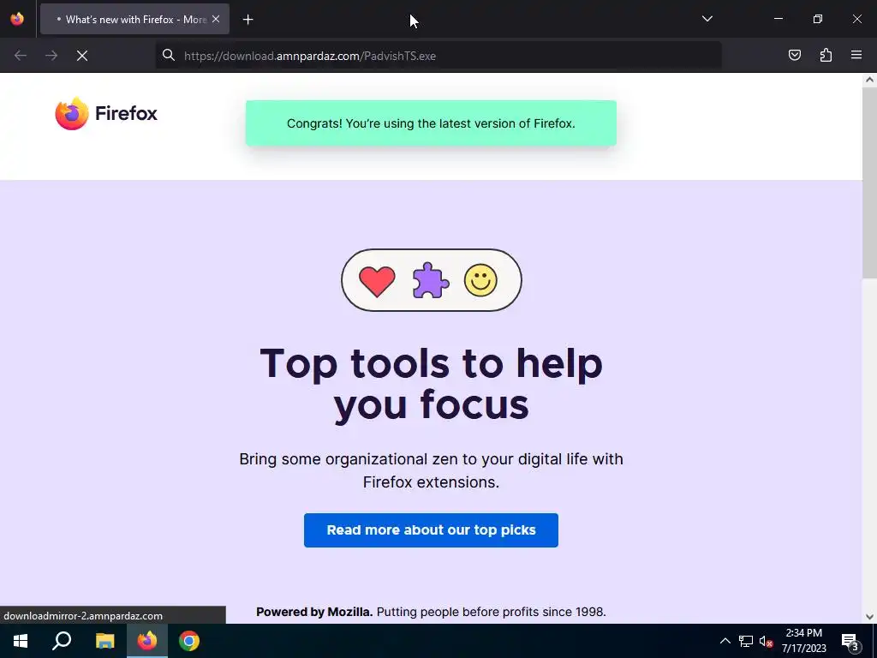Image resolution: width=877 pixels, height=658 pixels.
Task: Expand the list all tabs chevron
Action: click(x=707, y=19)
